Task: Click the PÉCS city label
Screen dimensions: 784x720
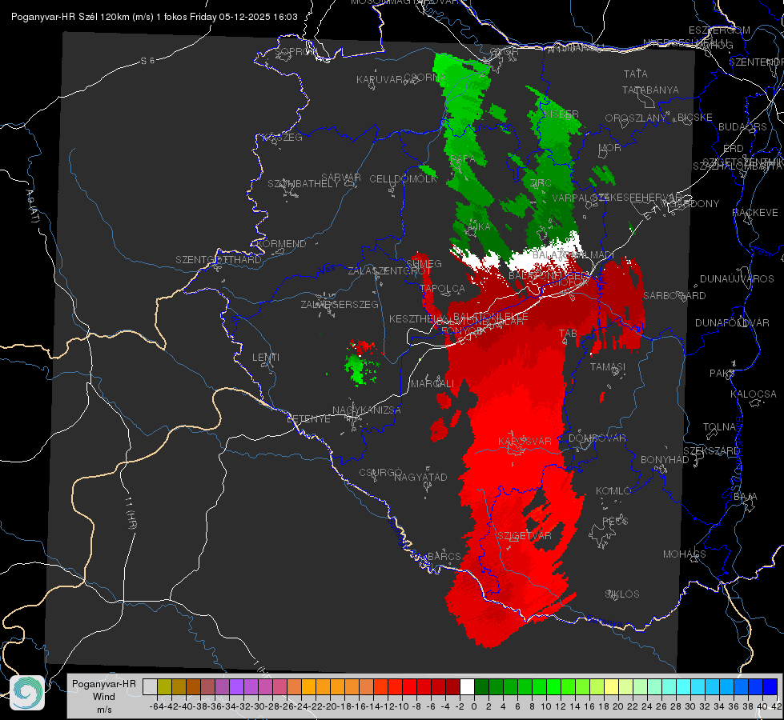Action: [615, 521]
